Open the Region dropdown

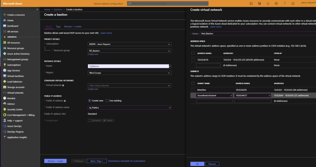pos(130,73)
